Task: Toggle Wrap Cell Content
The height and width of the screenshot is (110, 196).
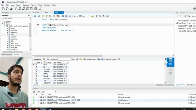Action: pyautogui.click(x=119, y=59)
